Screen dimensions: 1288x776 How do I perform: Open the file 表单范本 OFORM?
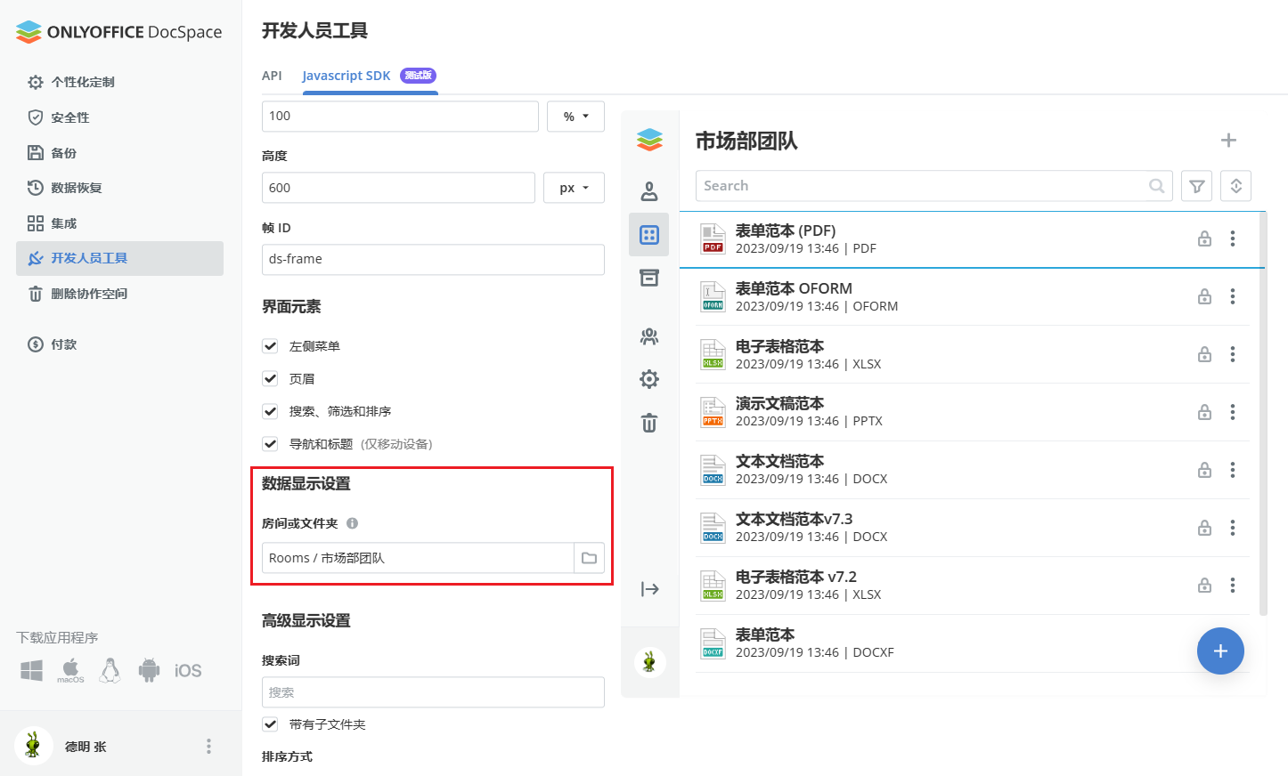point(793,288)
